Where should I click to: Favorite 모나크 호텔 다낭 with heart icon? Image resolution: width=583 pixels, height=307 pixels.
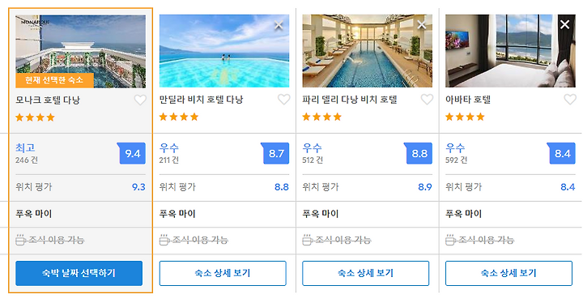pos(140,100)
